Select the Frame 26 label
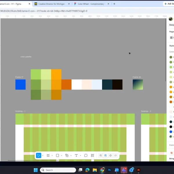The width and height of the screenshot is (174, 174). [x=137, y=77]
